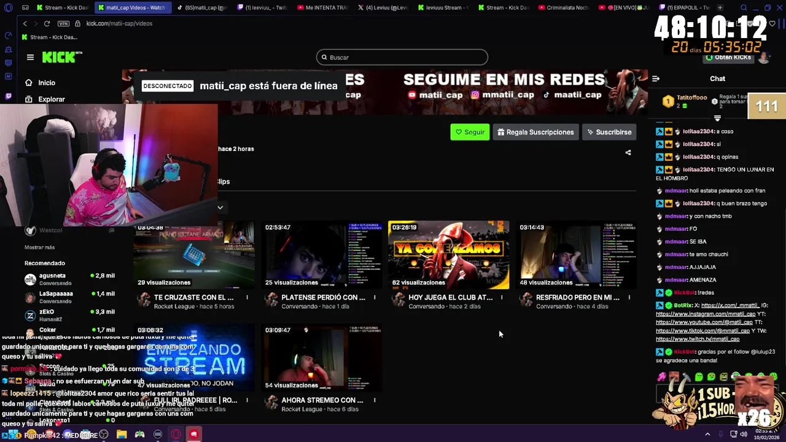The width and height of the screenshot is (786, 442).
Task: Click instagram.com/mmatii_cap link in chat
Action: click(706, 314)
